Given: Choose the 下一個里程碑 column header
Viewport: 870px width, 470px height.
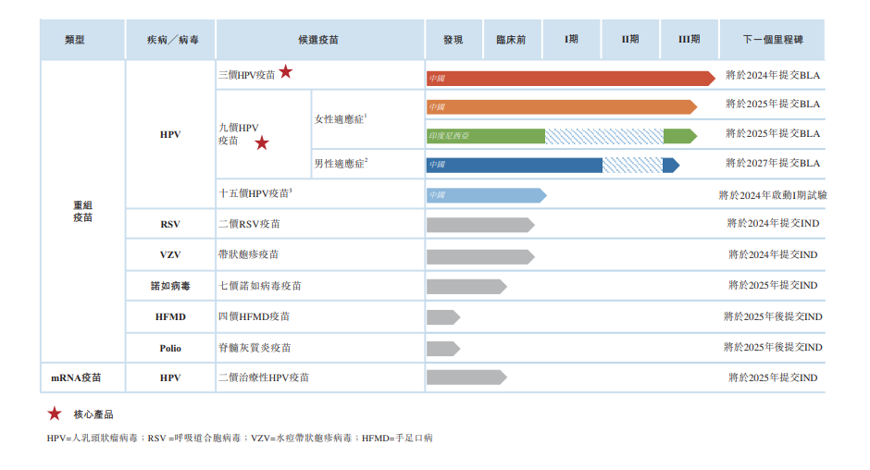Looking at the screenshot, I should 772,40.
